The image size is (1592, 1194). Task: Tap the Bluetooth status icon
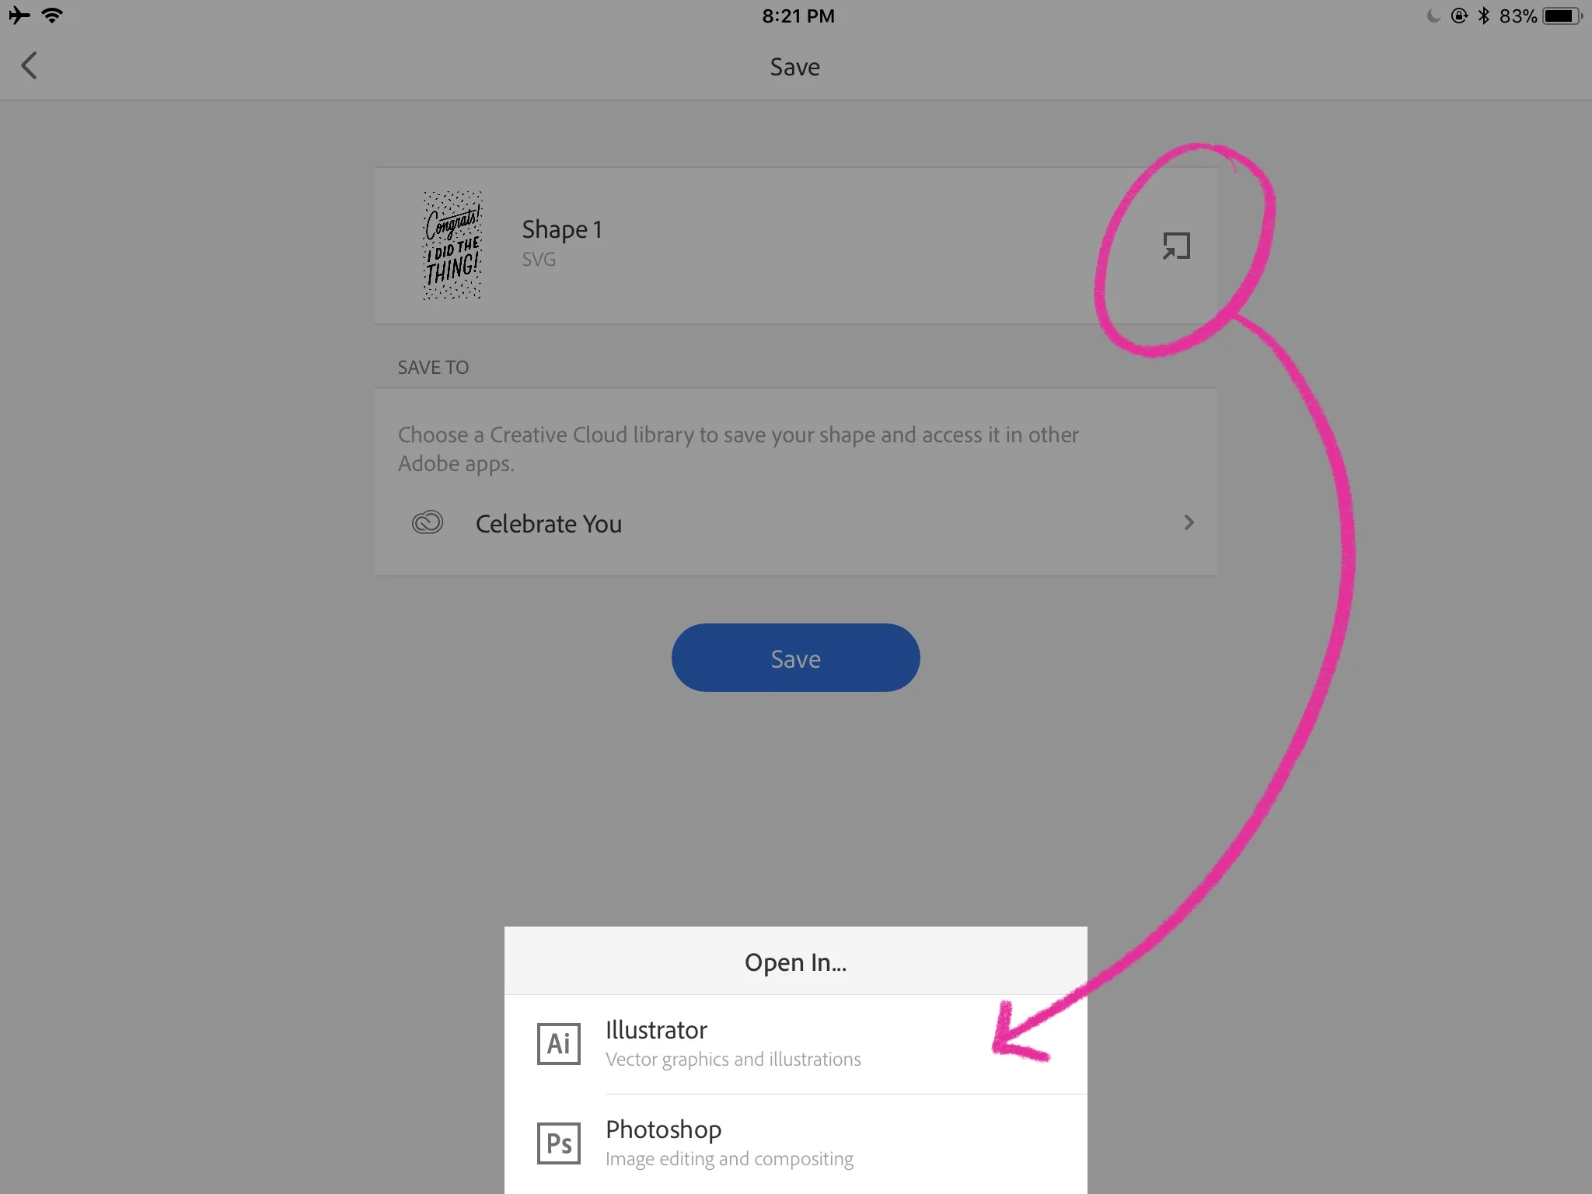[1483, 16]
